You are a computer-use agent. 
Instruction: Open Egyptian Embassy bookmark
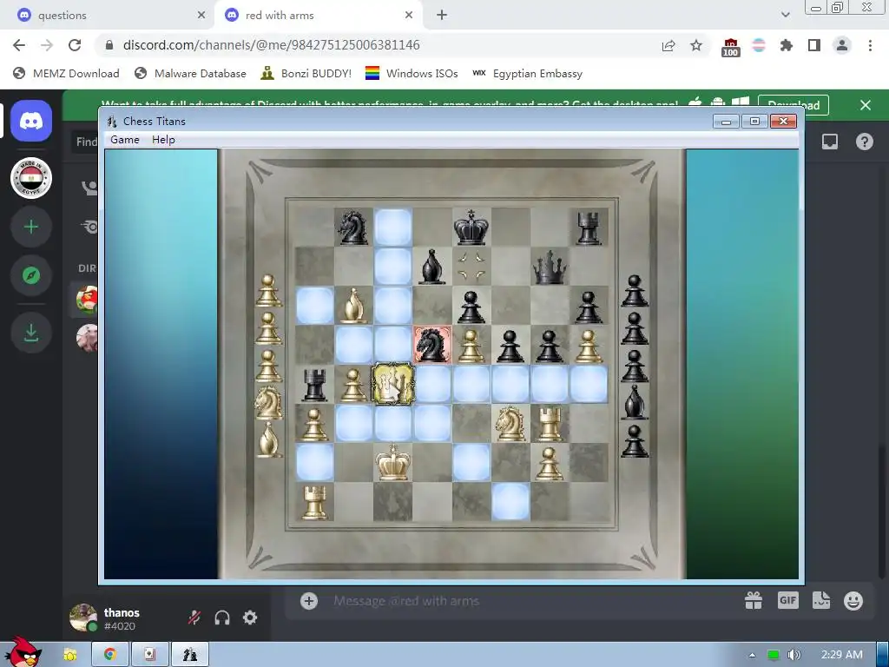tap(527, 74)
